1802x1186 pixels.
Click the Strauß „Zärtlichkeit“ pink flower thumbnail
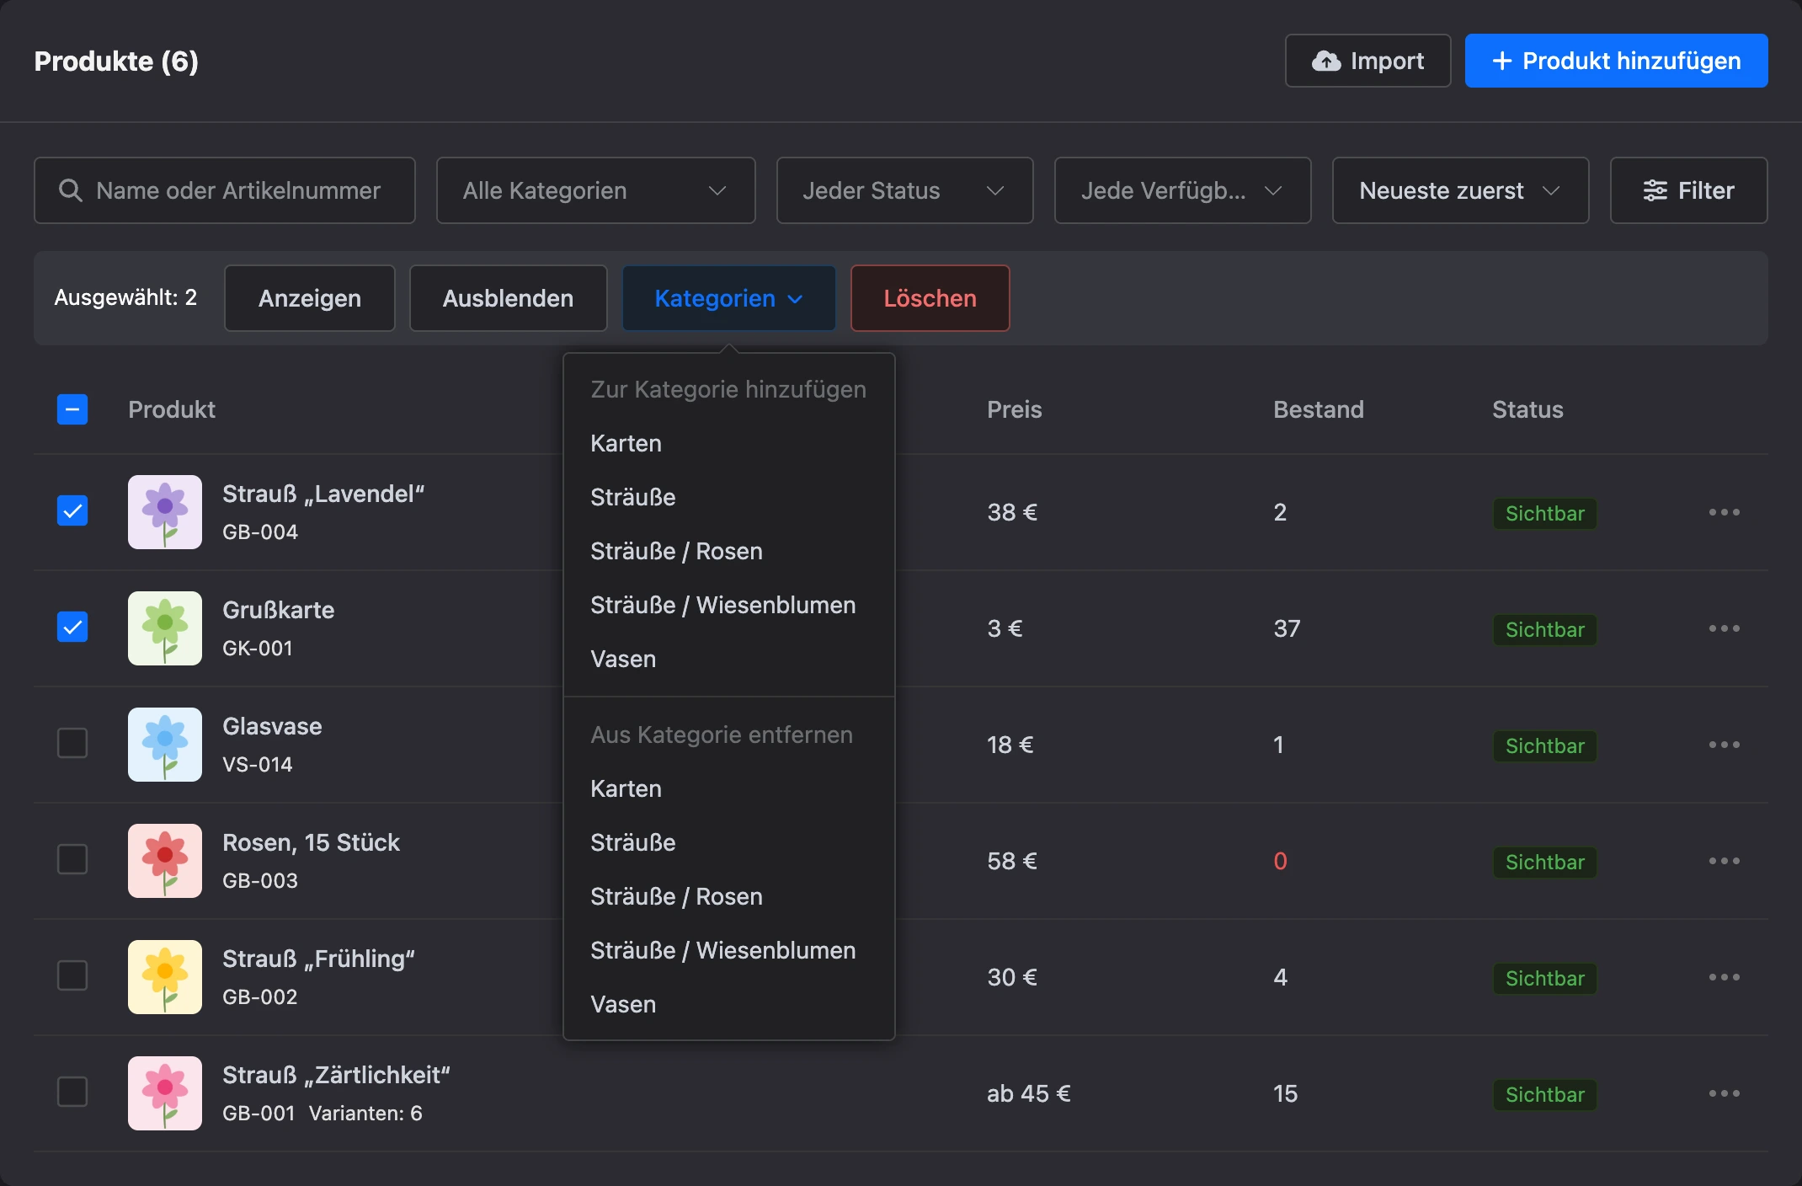tap(165, 1093)
